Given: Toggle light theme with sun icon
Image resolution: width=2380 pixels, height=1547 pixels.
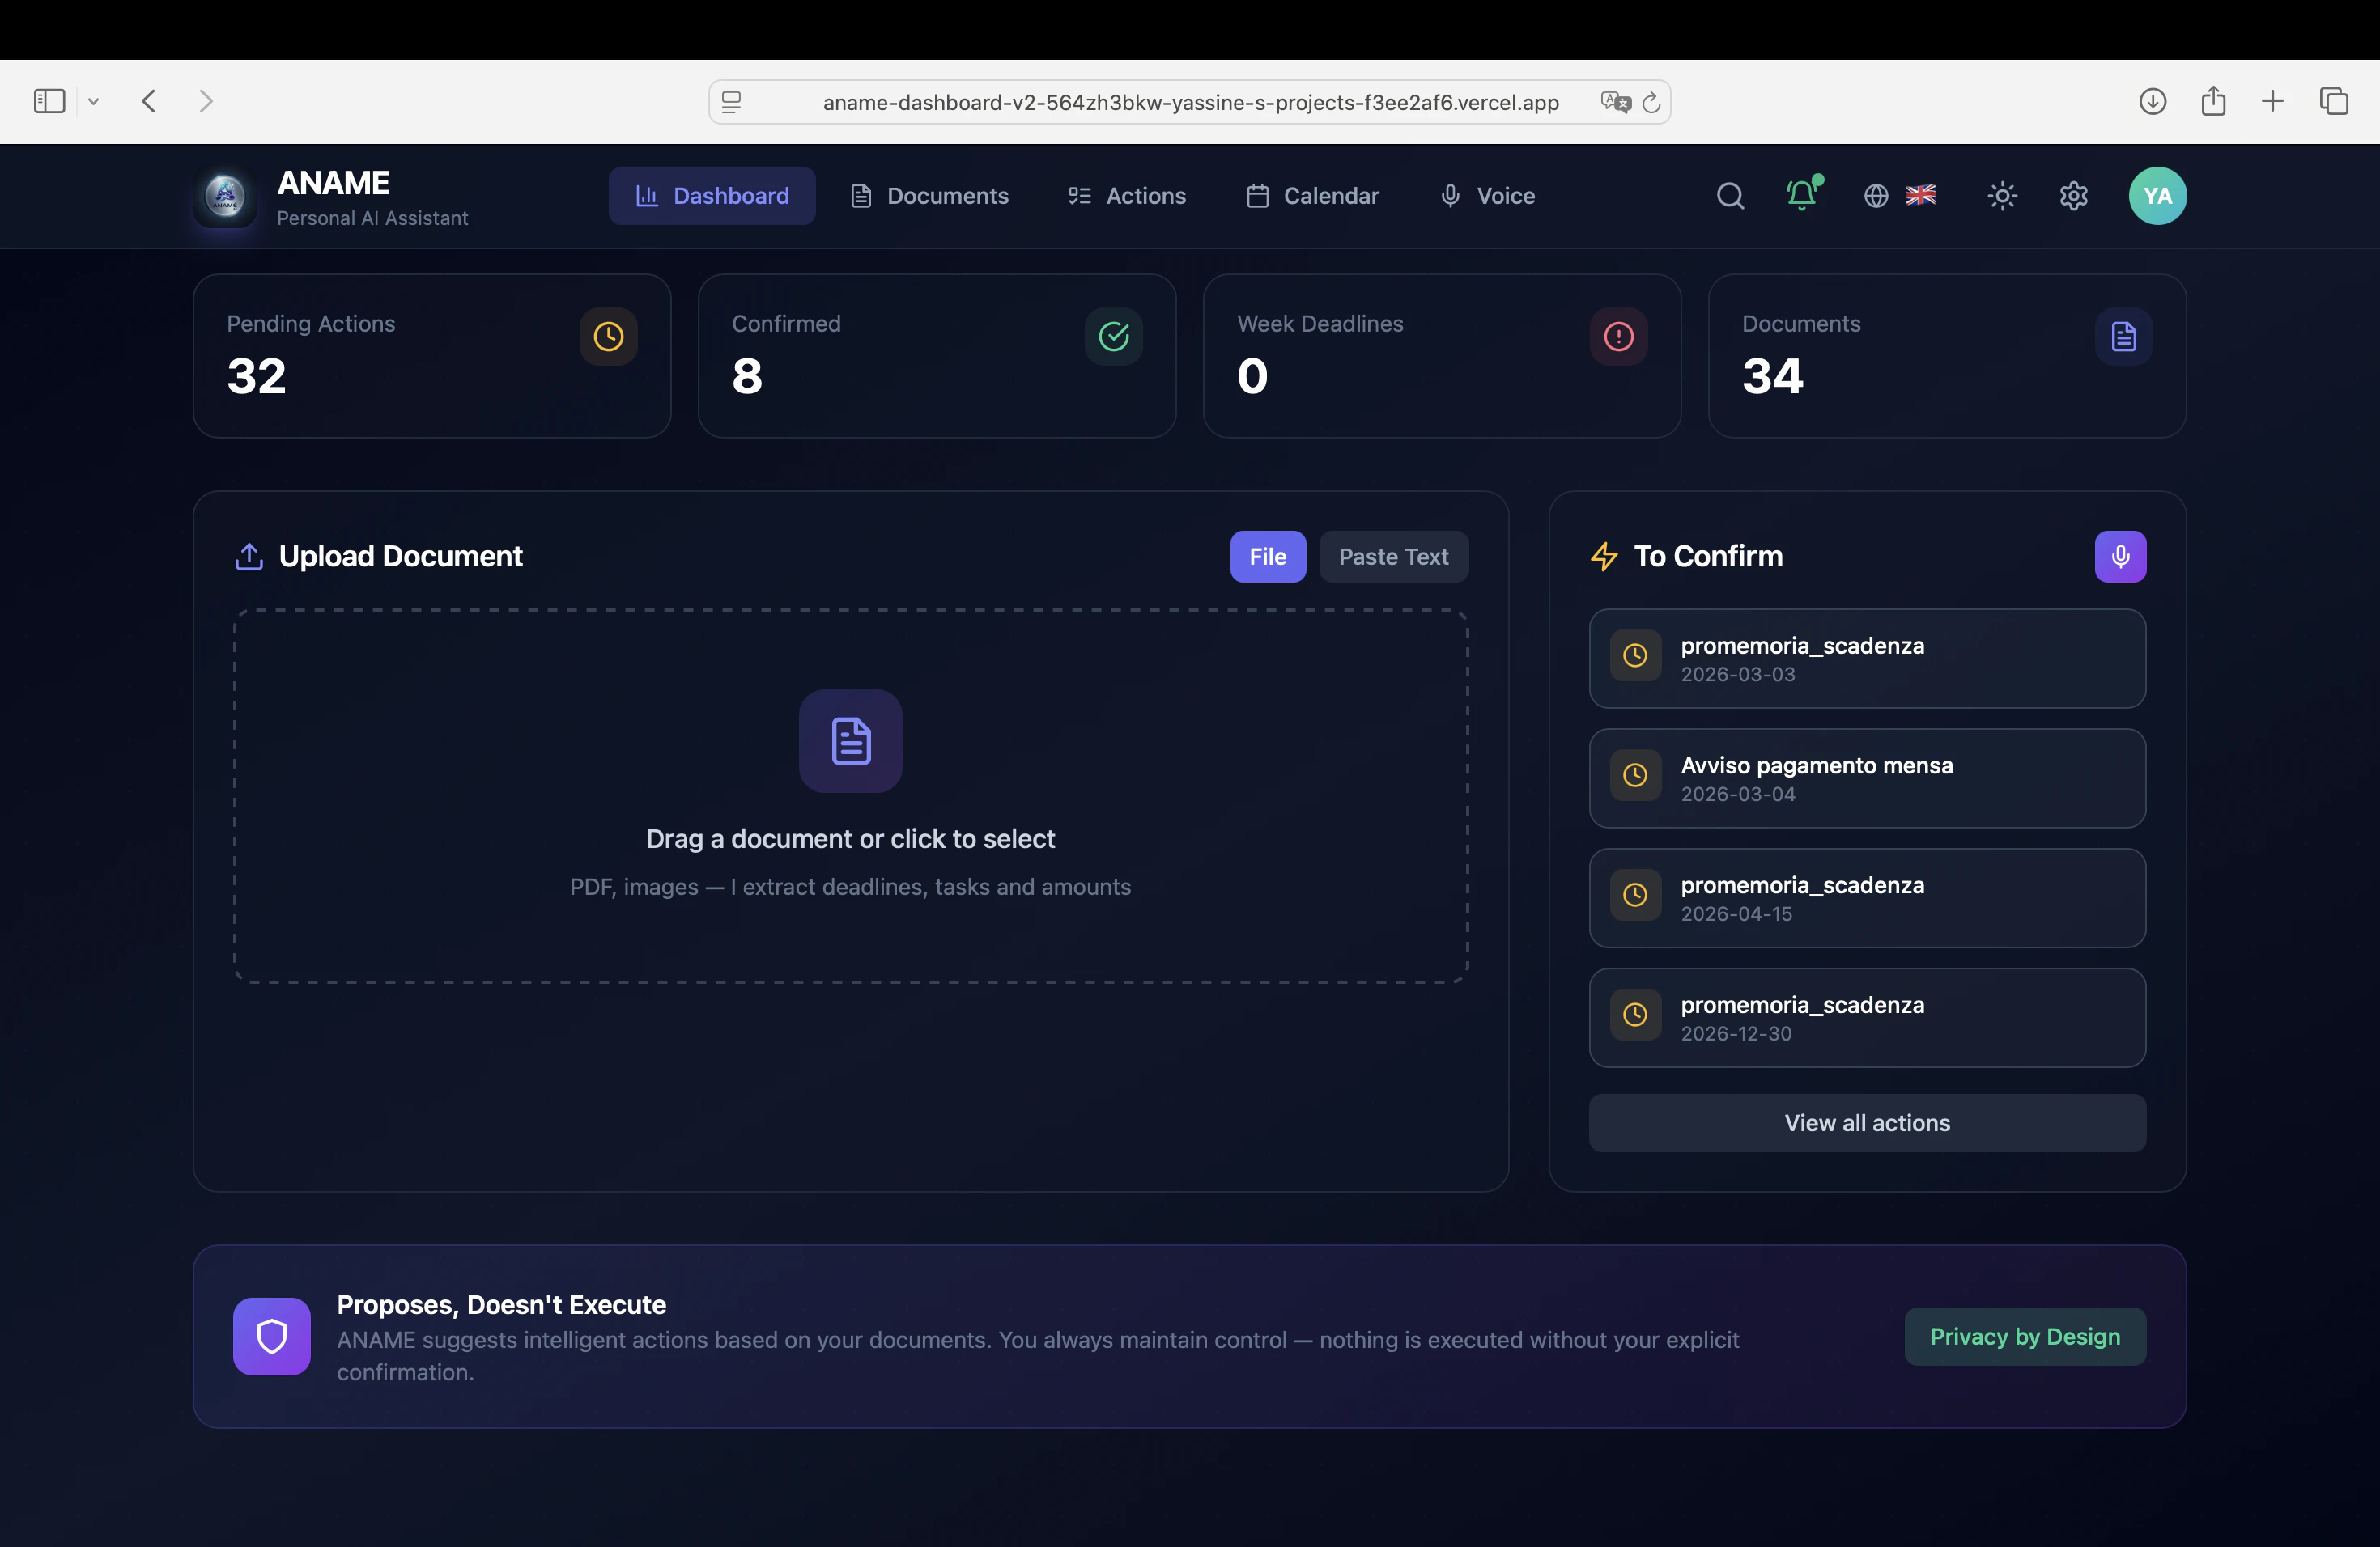Looking at the screenshot, I should (2002, 196).
